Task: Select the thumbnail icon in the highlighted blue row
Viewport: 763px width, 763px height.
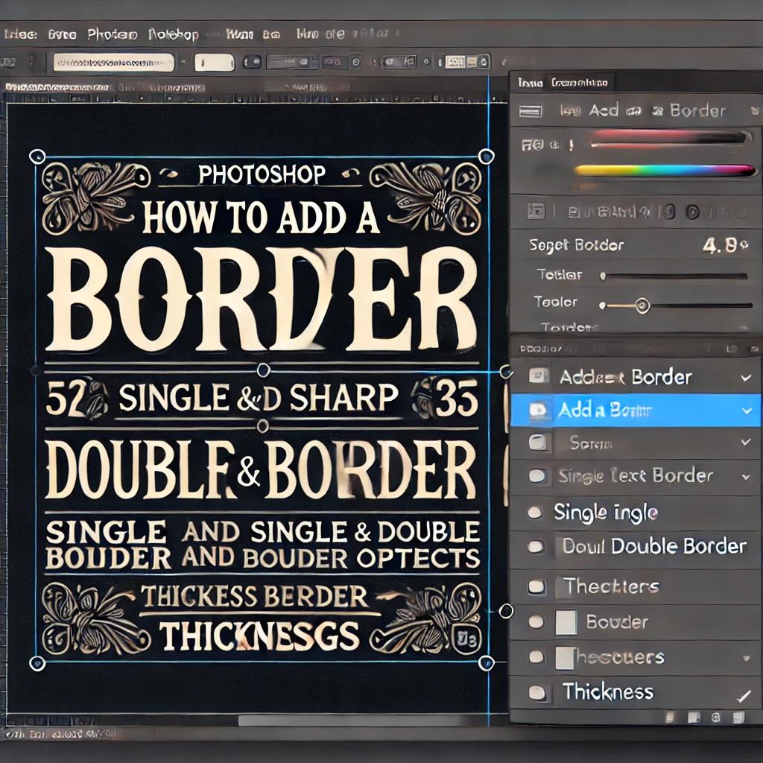Action: 538,411
